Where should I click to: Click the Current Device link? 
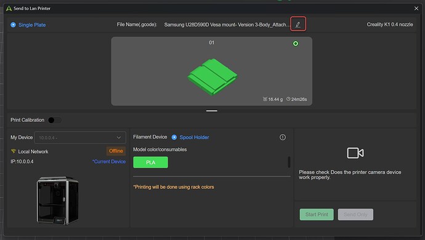(x=109, y=161)
